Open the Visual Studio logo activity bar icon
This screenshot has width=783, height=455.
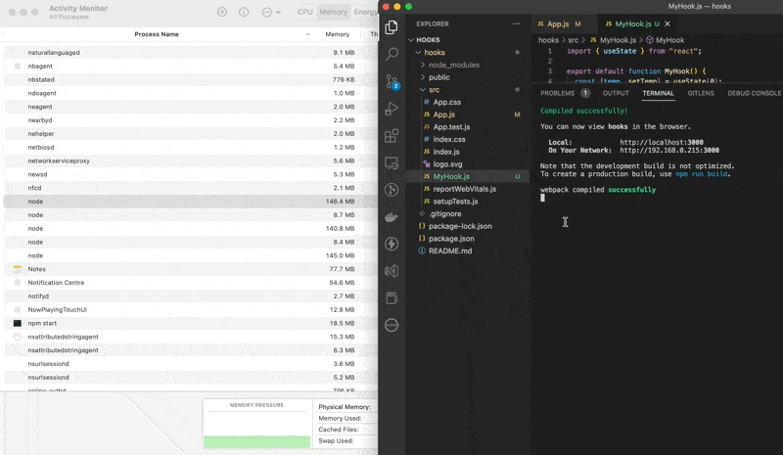click(x=391, y=271)
